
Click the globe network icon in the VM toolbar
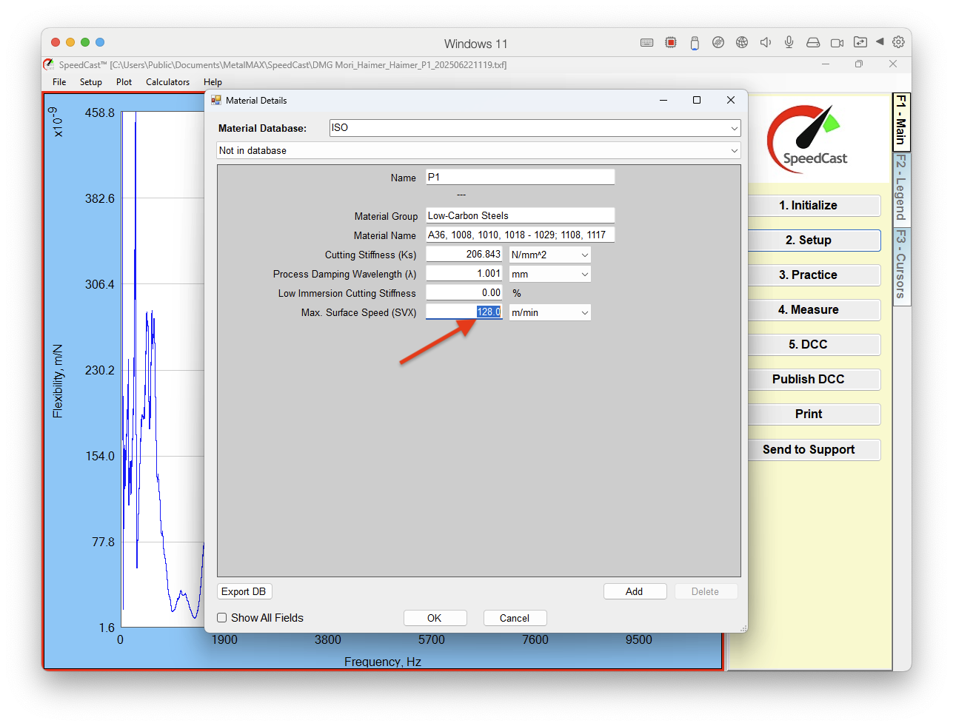(742, 43)
